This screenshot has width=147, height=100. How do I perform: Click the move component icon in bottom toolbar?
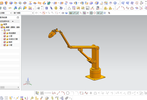coord(17,98)
